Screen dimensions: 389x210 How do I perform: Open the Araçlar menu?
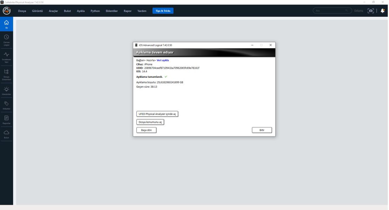53,11
